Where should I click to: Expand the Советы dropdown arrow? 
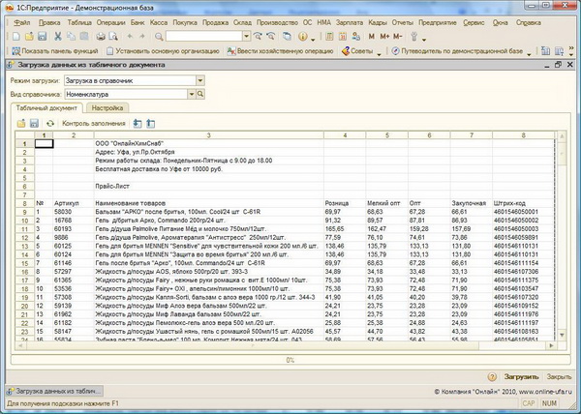[x=379, y=53]
